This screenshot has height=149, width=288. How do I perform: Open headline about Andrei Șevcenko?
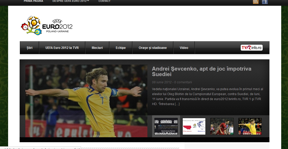pyautogui.click(x=201, y=71)
